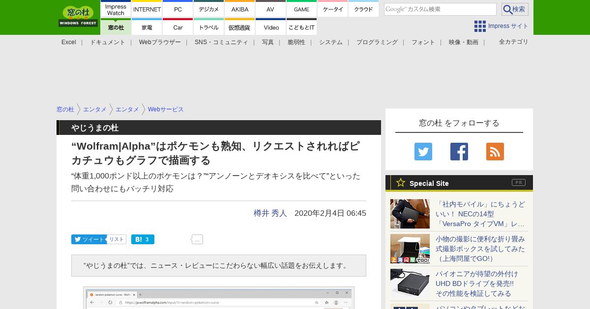Viewport: 590px width, 309px height.
Task: Click the Pioneer BD drive thumbnail
Action: (x=410, y=283)
